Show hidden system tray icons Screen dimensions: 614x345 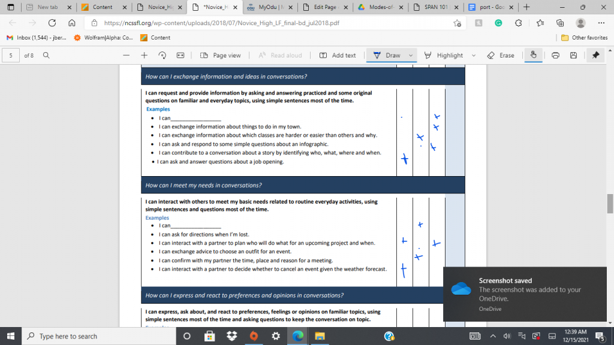[493, 336]
